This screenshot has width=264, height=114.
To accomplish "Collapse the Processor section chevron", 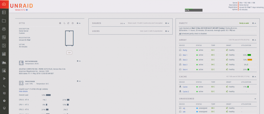I will 80,81.
